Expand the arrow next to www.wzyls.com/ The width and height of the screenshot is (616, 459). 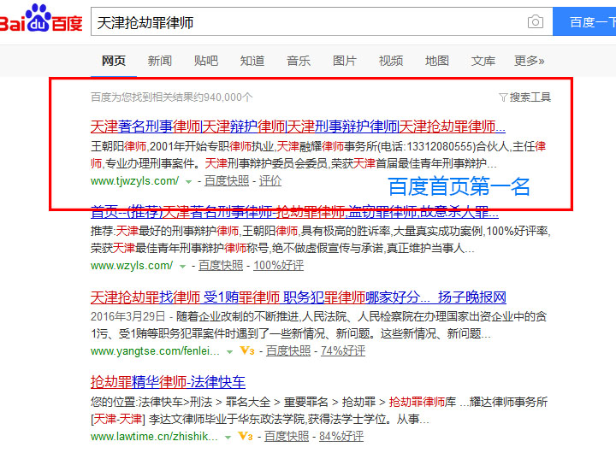coord(182,266)
